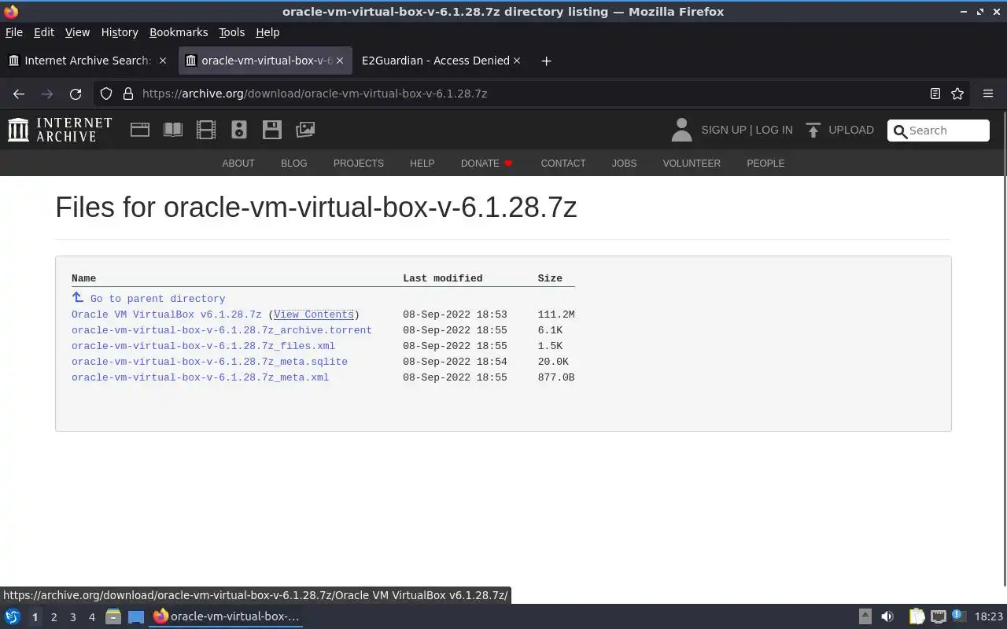Viewport: 1007px width, 629px height.
Task: Open Oracle VM VirtualBox v6.1.28.7z link
Action: pos(167,314)
